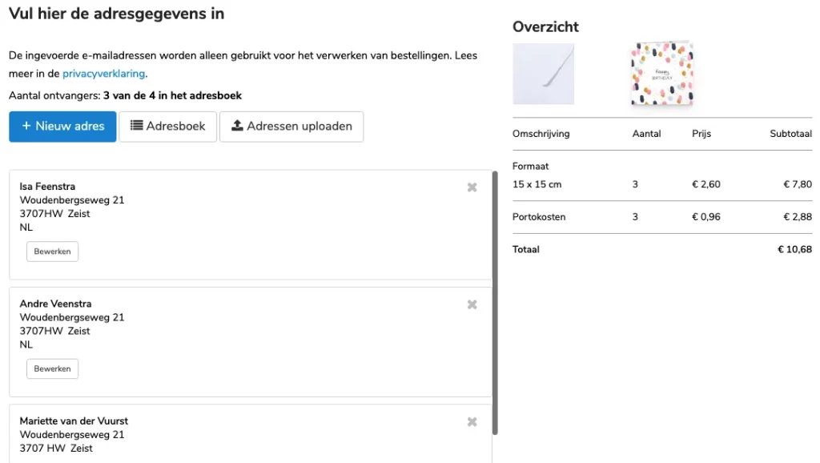820x463 pixels.
Task: Click the Totaal amount of € 10,68
Action: pos(794,249)
